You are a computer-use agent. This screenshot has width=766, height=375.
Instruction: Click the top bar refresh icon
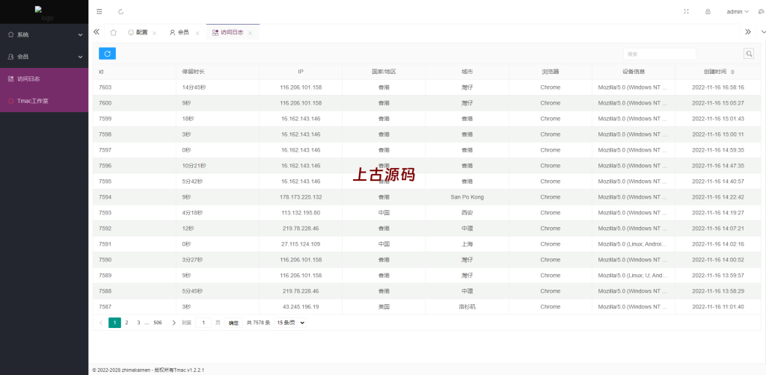pyautogui.click(x=121, y=12)
